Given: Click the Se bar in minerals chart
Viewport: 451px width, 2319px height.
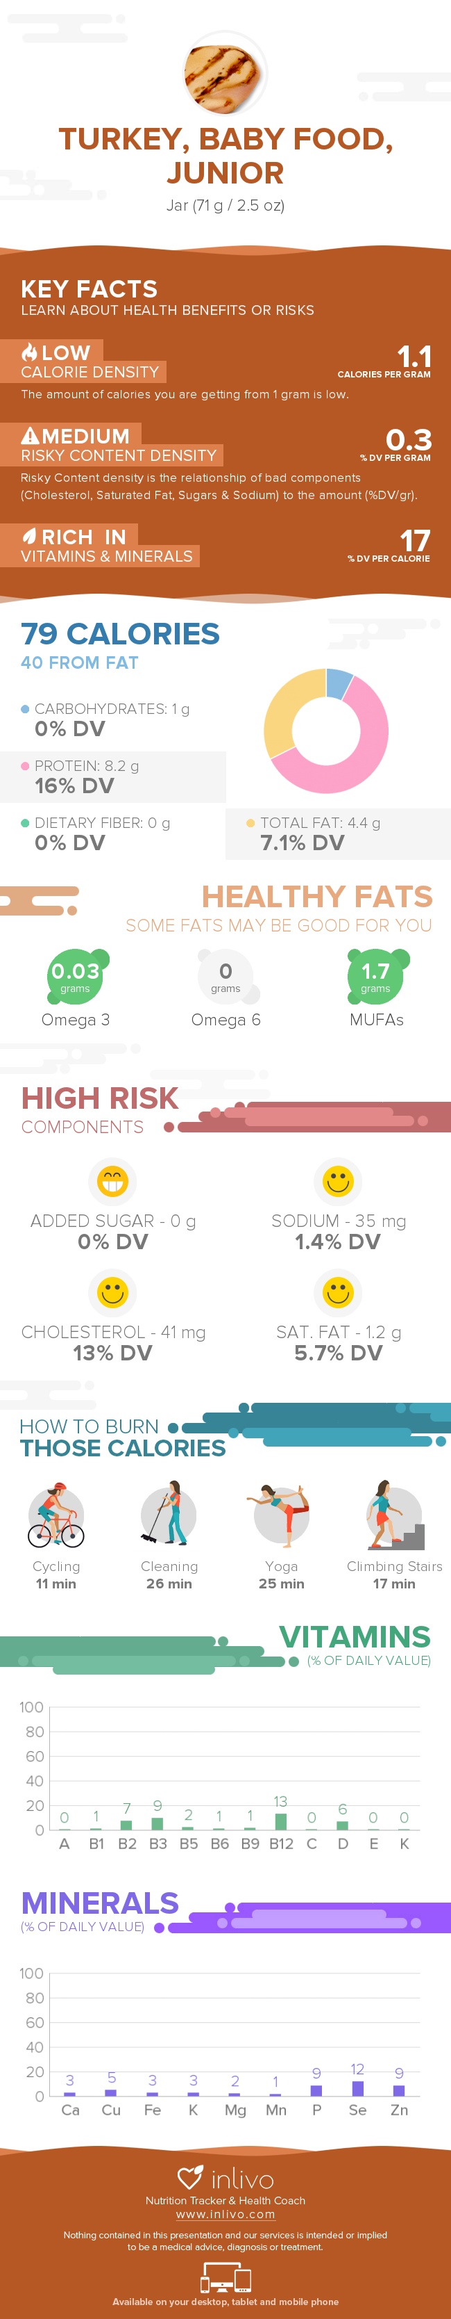Looking at the screenshot, I should pyautogui.click(x=357, y=2088).
